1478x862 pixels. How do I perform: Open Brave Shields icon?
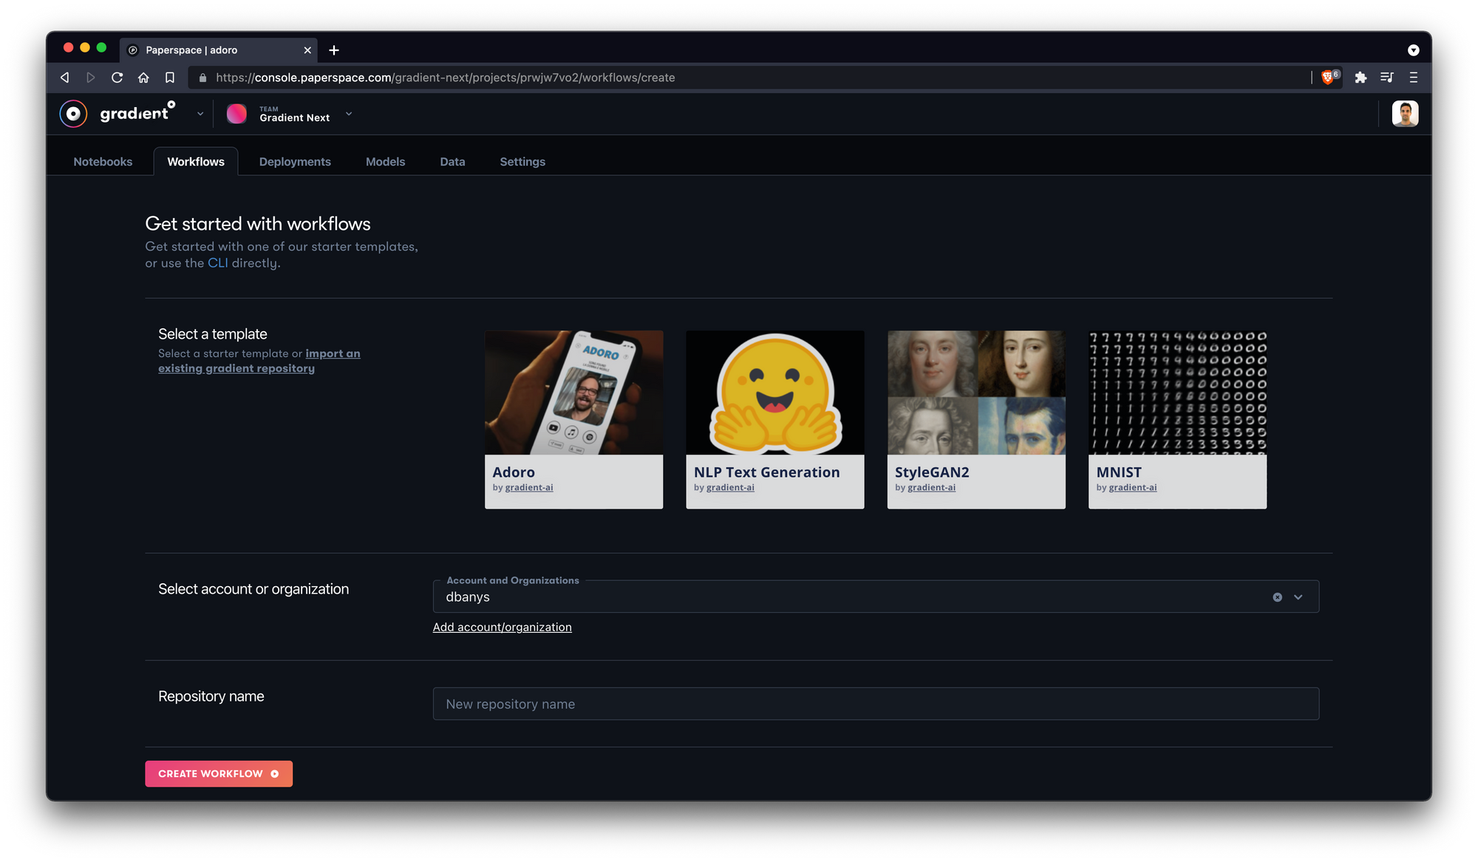(1329, 78)
